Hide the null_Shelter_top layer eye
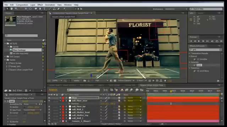The image size is (227, 127). pyautogui.click(x=49, y=115)
